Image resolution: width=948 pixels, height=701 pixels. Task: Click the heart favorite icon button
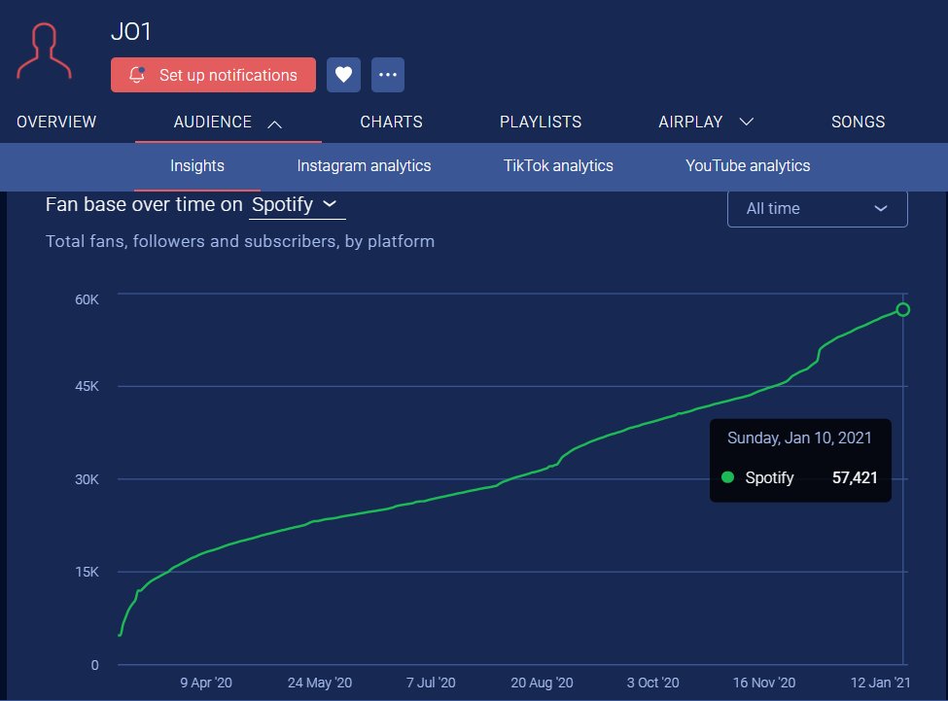(343, 75)
